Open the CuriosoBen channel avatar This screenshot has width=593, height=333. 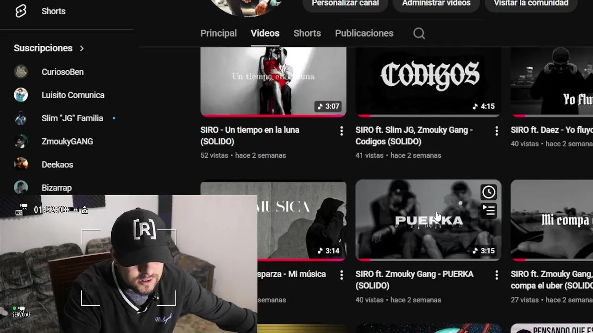tap(21, 72)
